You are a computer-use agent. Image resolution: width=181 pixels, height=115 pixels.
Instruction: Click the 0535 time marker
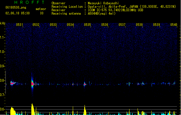(87, 25)
